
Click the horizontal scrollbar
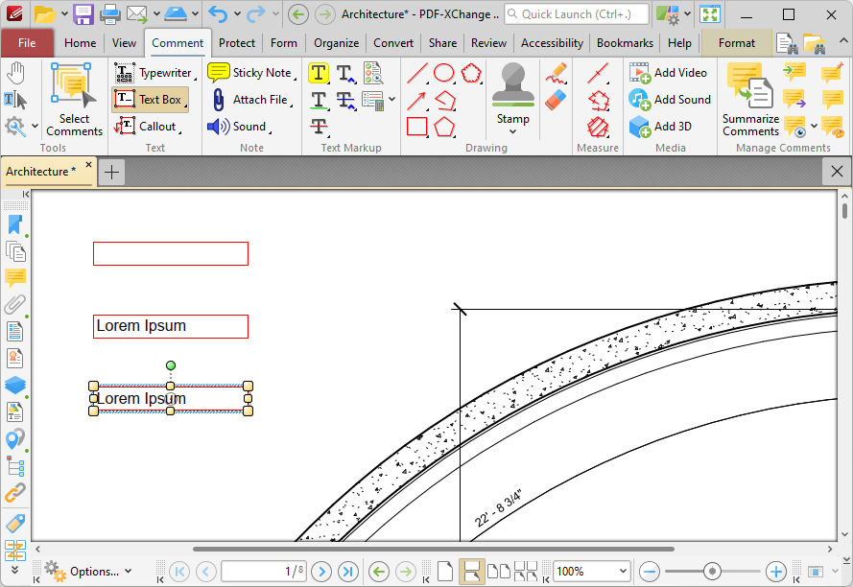click(x=434, y=549)
